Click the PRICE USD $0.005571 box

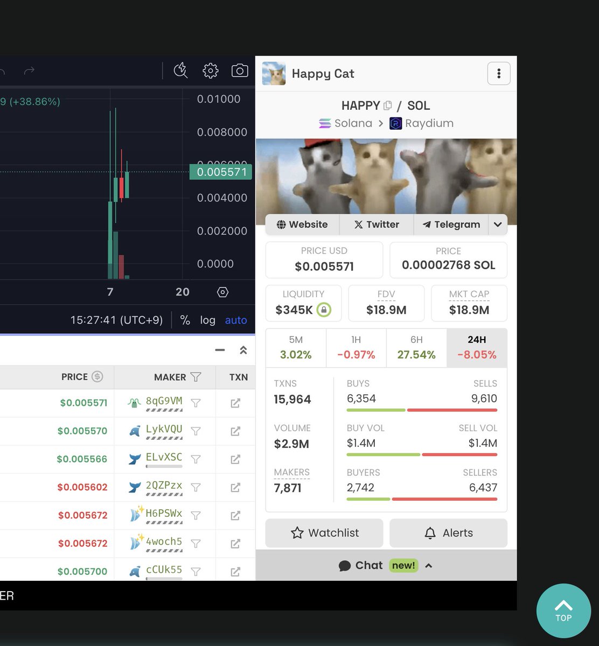coord(324,259)
